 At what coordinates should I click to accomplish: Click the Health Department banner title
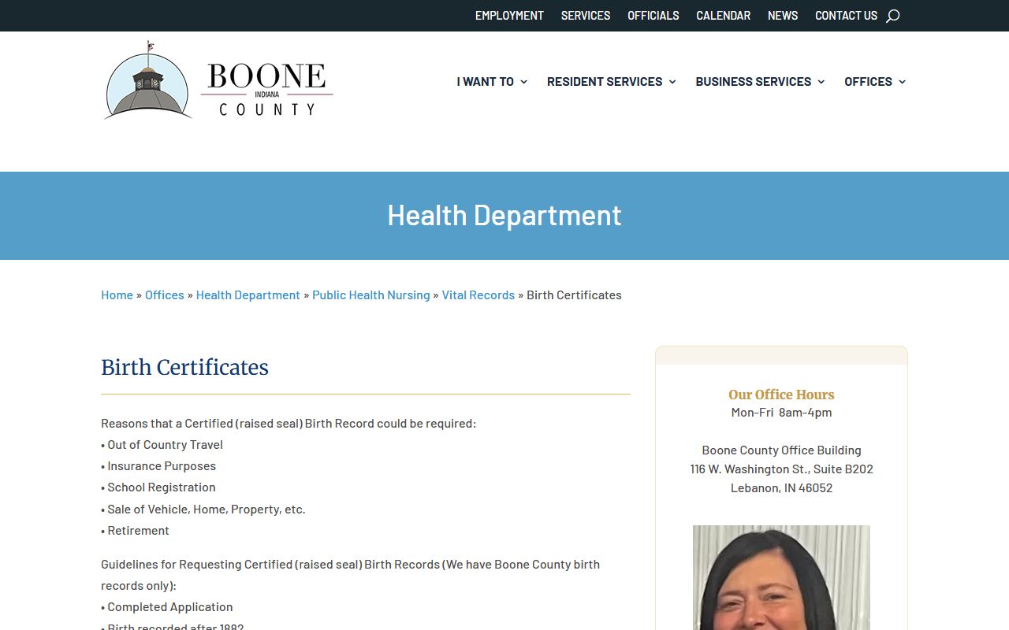(504, 215)
